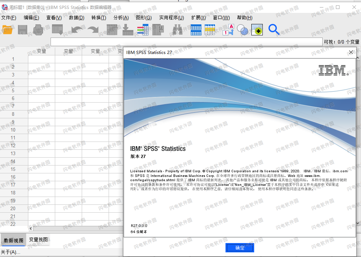Click the second 变量 column header
The height and width of the screenshot is (257, 361).
click(x=68, y=51)
